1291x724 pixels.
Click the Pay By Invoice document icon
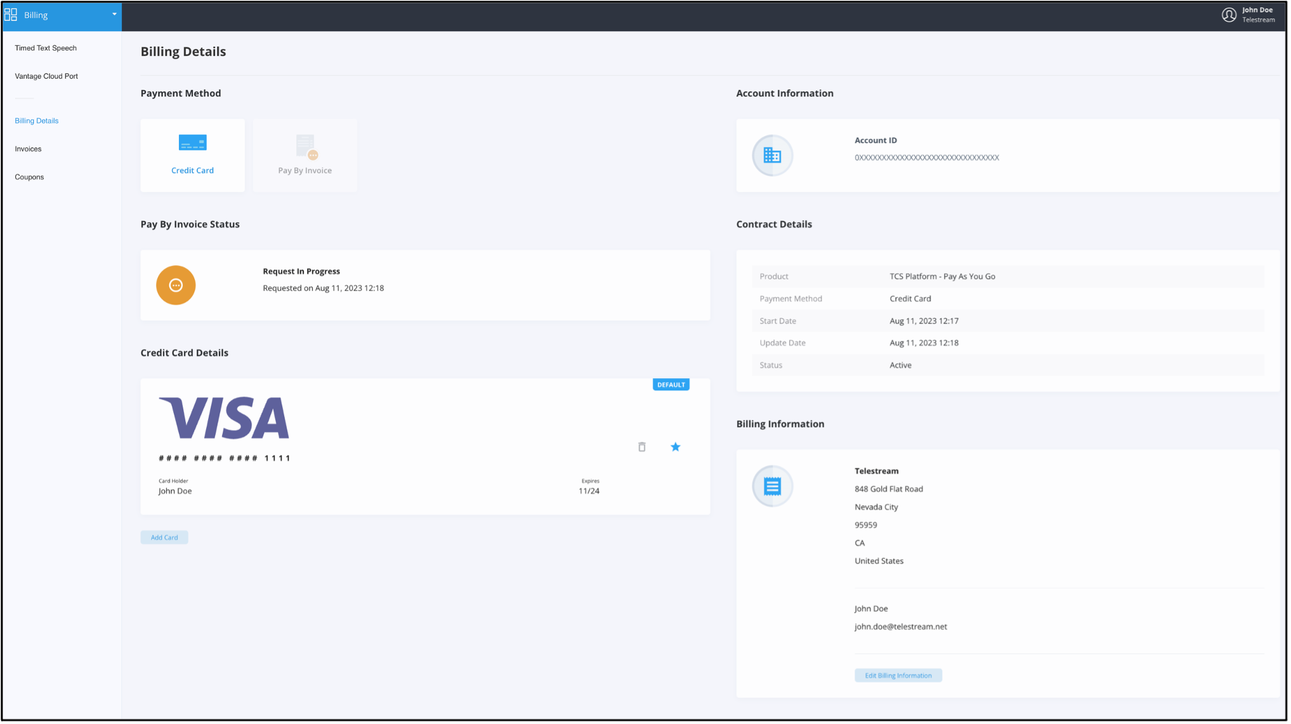click(306, 147)
